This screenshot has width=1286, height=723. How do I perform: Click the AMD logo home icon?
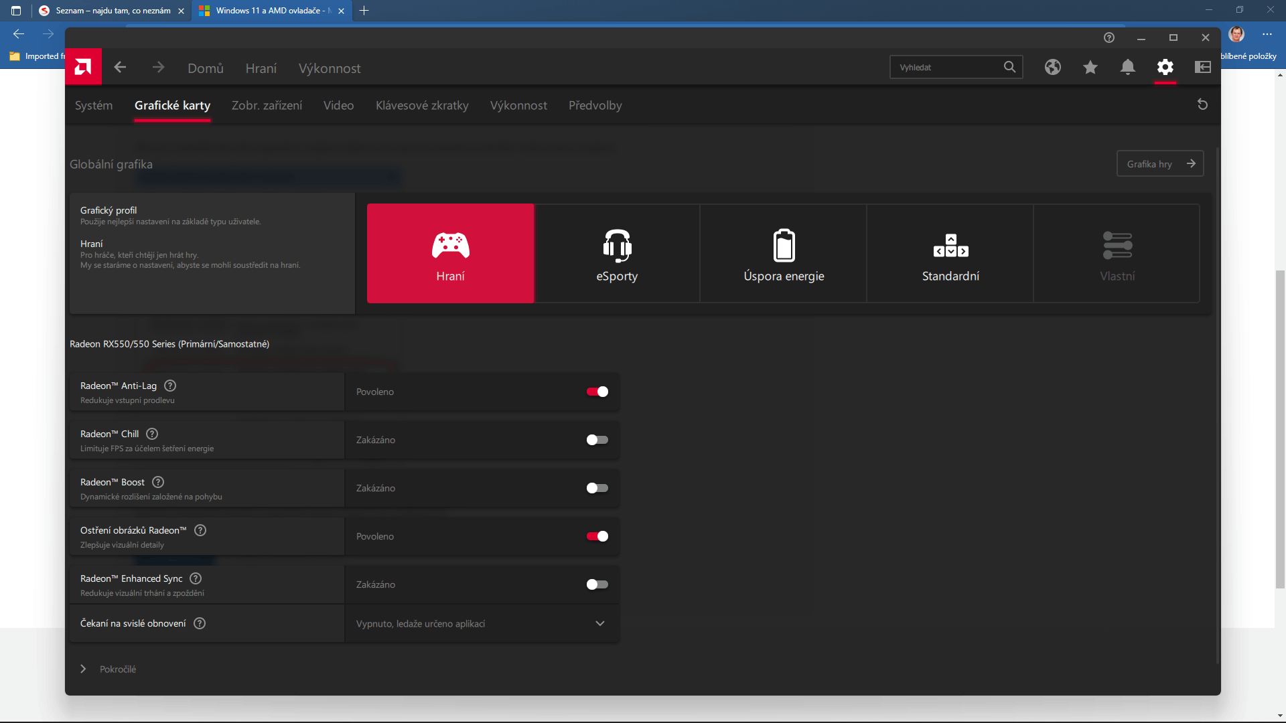(x=83, y=67)
